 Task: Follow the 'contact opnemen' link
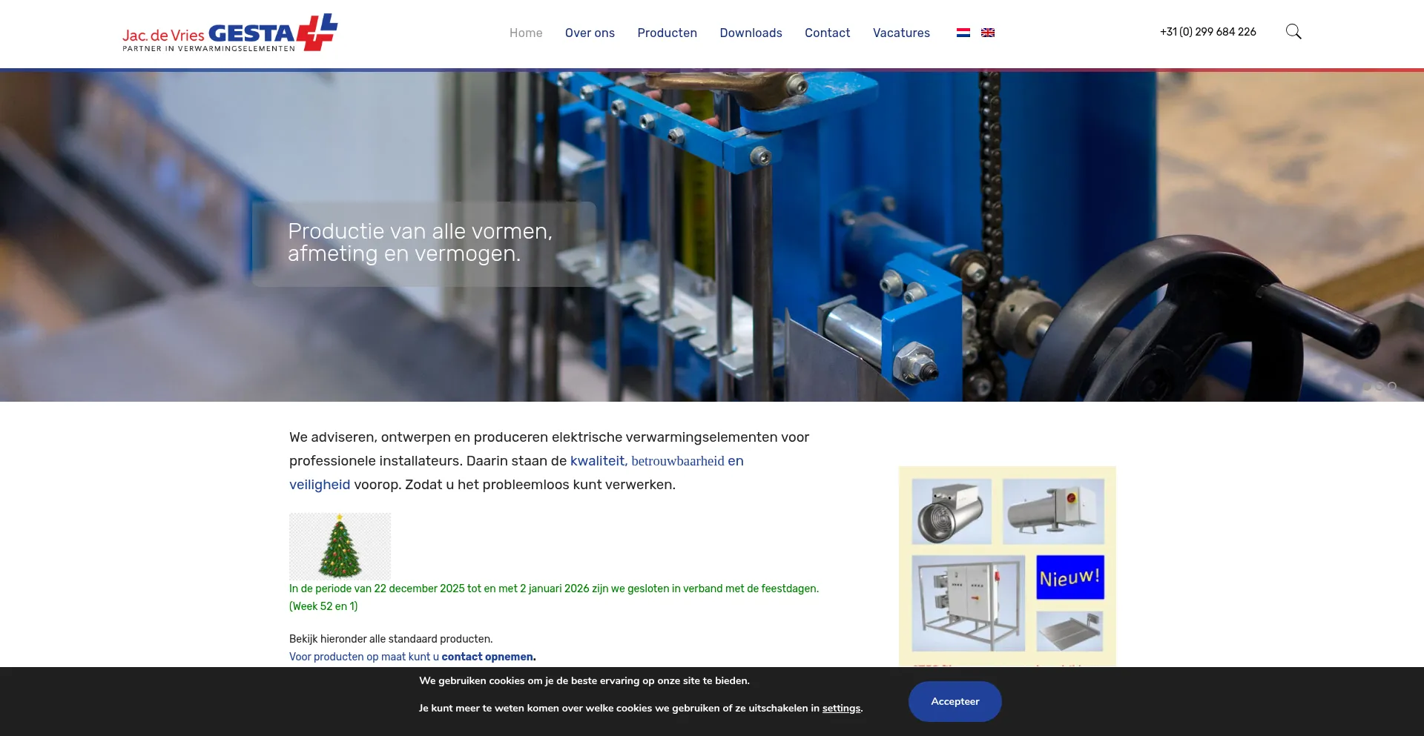tap(487, 657)
